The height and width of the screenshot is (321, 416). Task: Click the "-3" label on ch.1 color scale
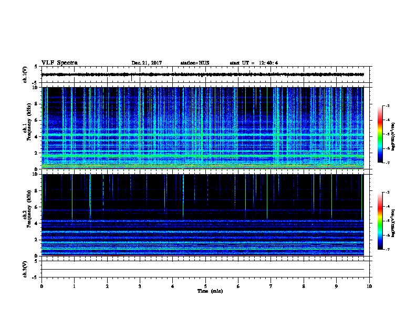[x=388, y=105]
